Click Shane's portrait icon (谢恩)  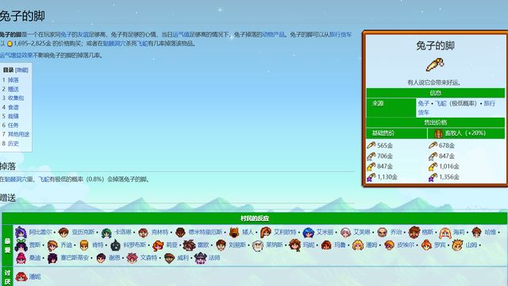pyautogui.click(x=101, y=258)
